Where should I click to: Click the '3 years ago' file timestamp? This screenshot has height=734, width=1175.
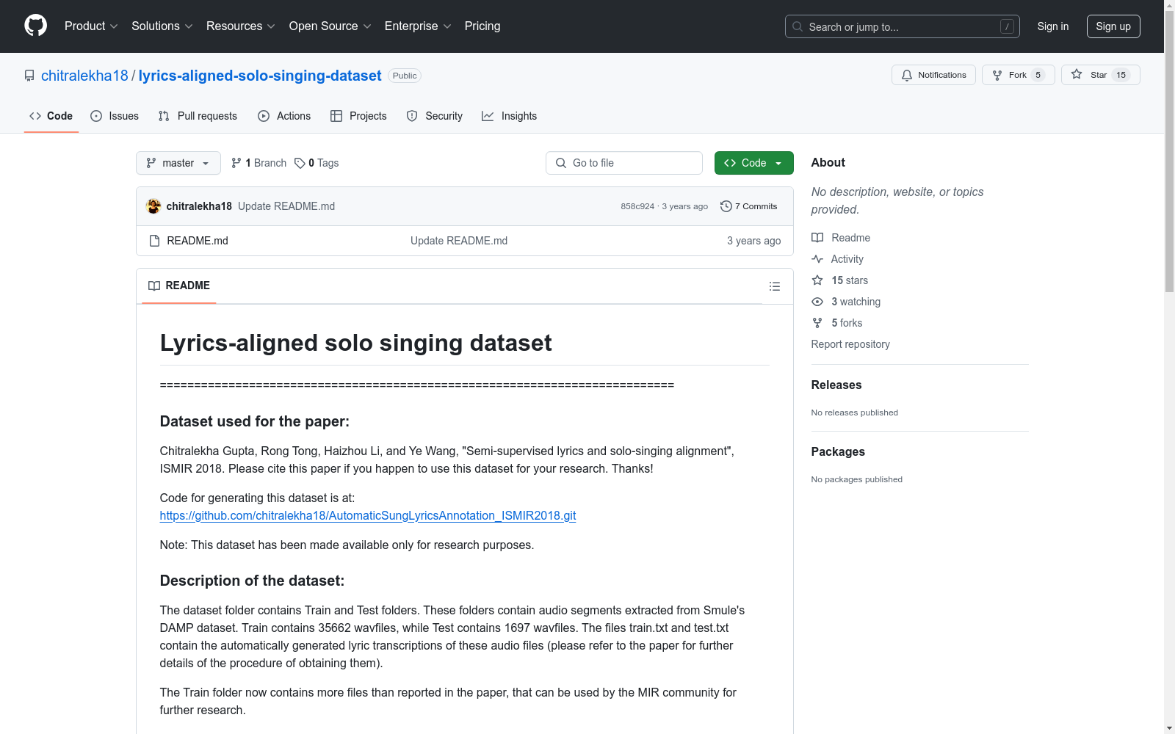click(754, 241)
